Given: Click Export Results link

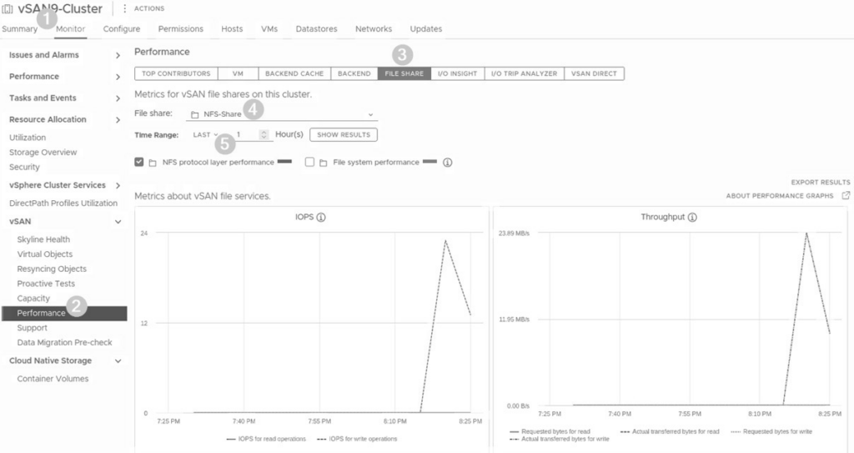Looking at the screenshot, I should [x=821, y=182].
